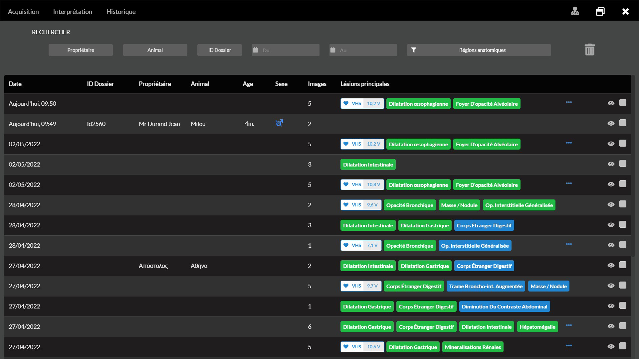The height and width of the screenshot is (359, 639).
Task: Open the user account icon in top bar
Action: coord(575,11)
